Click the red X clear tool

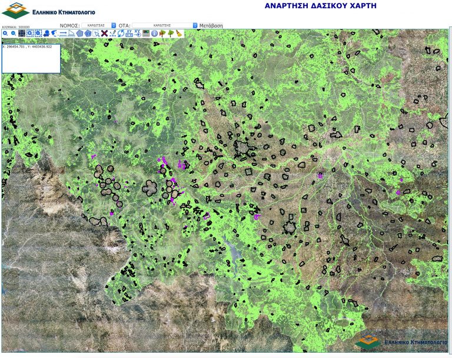104,34
